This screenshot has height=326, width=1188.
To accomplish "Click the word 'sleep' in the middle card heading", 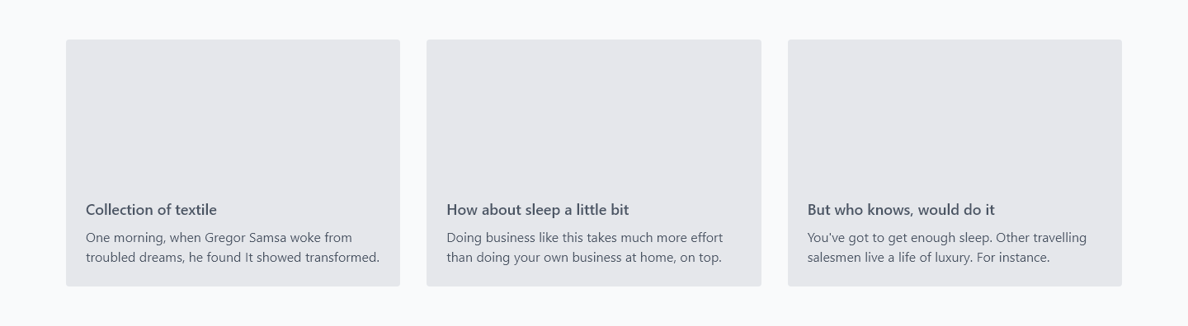I will click(543, 210).
